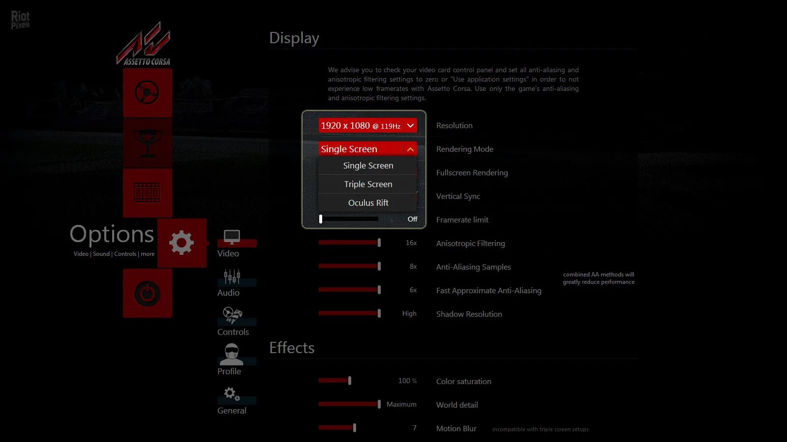Adjust the World detail slider
Viewport: 787px width, 442px height.
(349, 404)
